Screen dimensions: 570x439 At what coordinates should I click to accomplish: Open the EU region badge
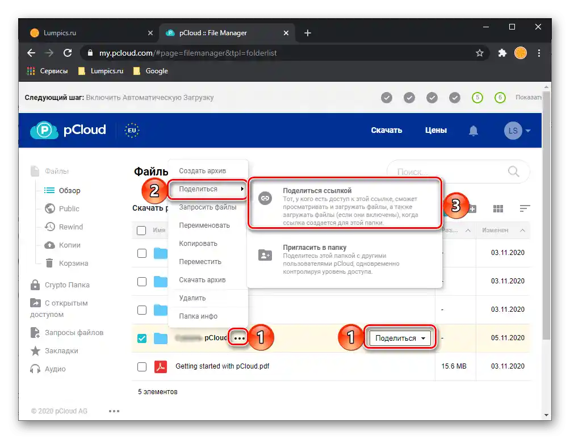pos(132,130)
